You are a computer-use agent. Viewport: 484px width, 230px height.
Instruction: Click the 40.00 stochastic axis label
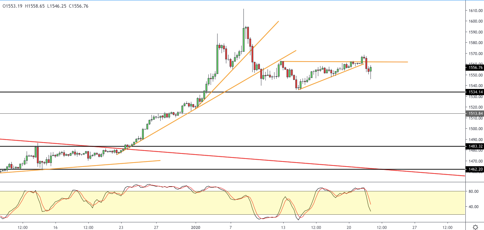(474, 207)
